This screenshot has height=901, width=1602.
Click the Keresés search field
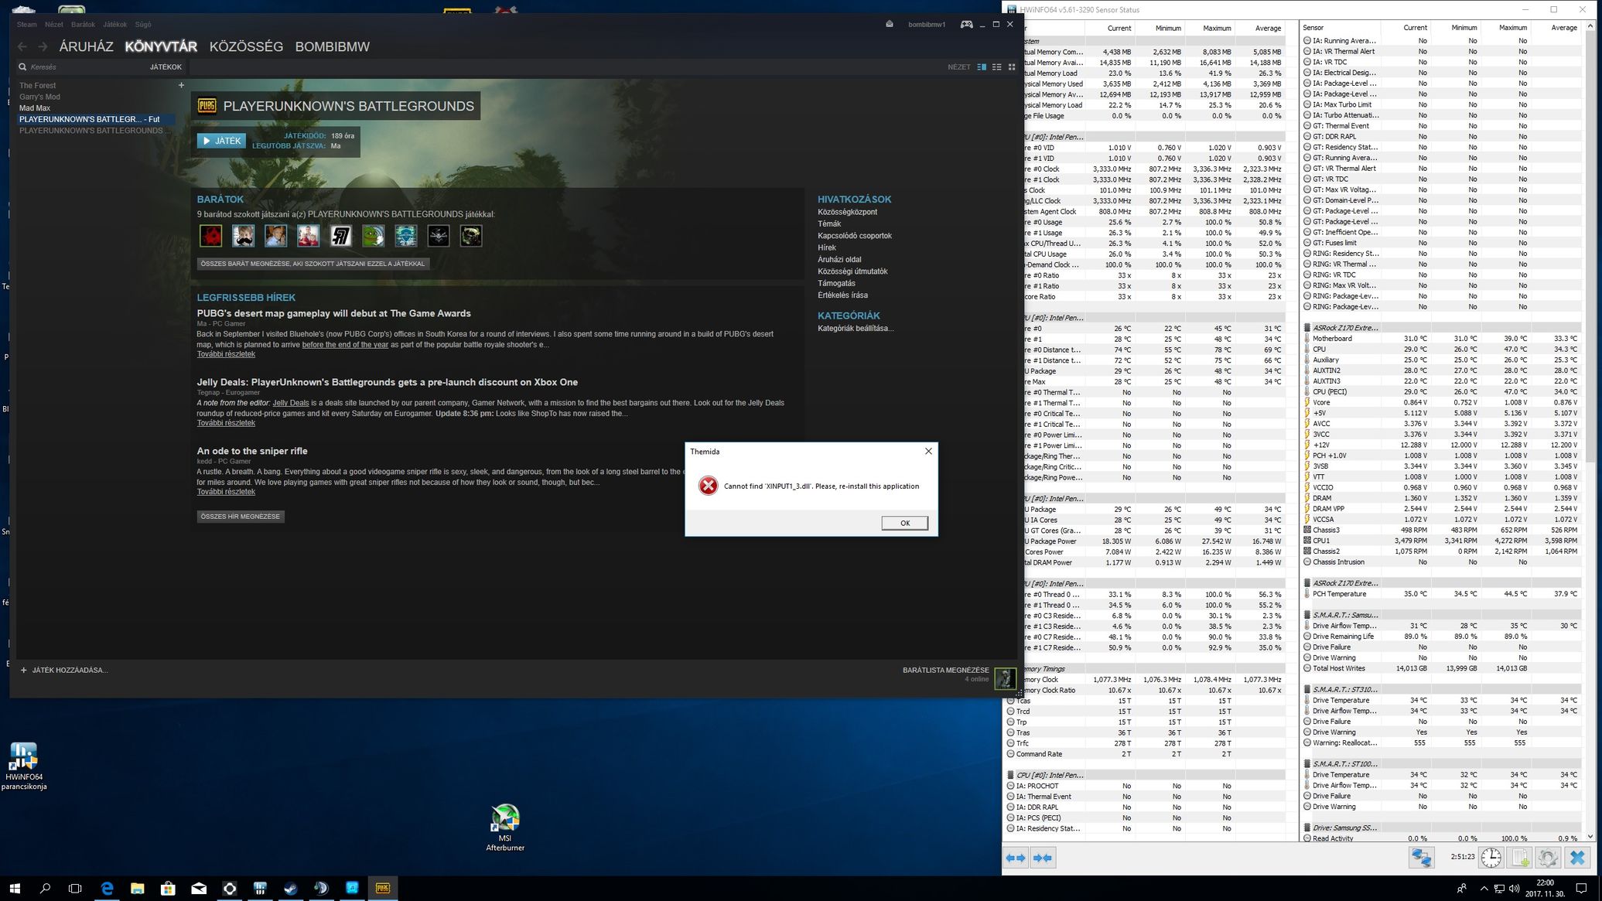pyautogui.click(x=77, y=67)
